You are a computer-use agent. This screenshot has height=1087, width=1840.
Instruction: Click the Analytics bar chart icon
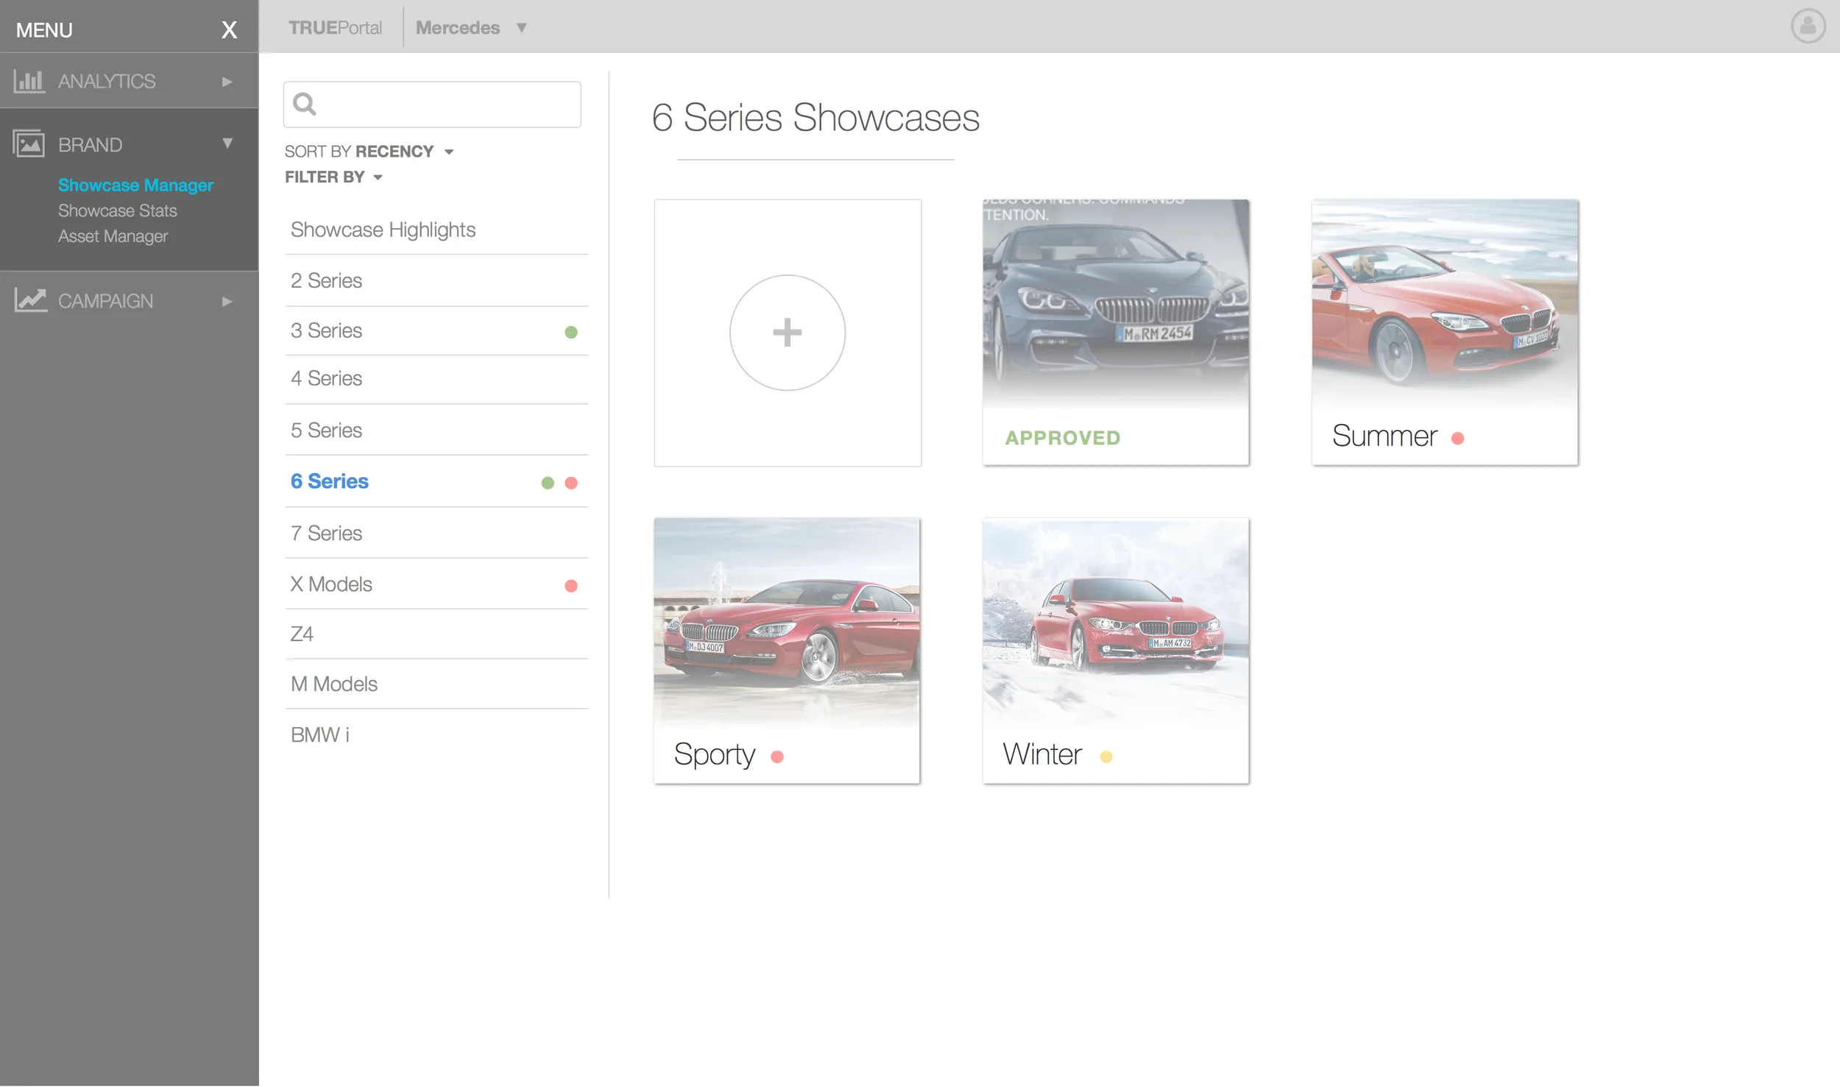[29, 81]
